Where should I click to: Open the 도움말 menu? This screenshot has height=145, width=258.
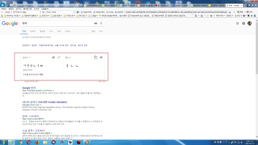click(x=45, y=9)
